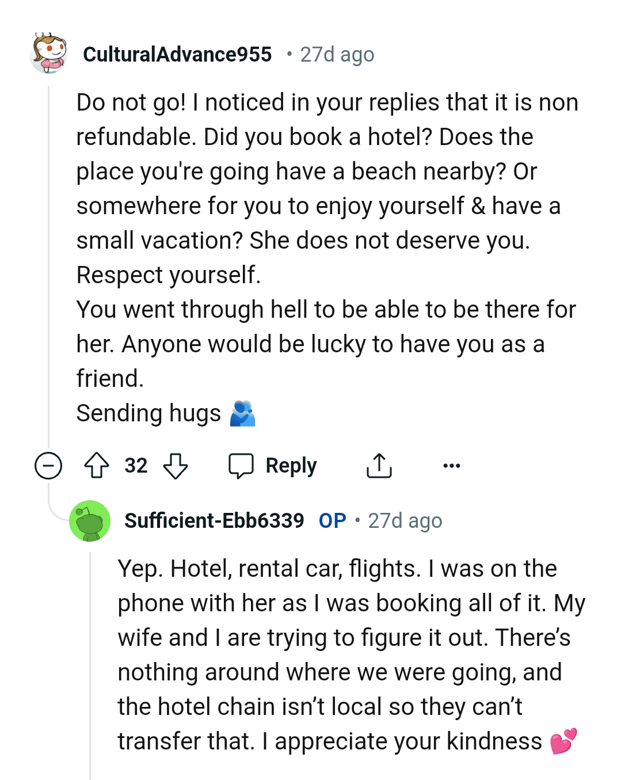The image size is (621, 780).
Task: Click the OP badge next to Sufficient-Ebb6339
Action: (332, 520)
